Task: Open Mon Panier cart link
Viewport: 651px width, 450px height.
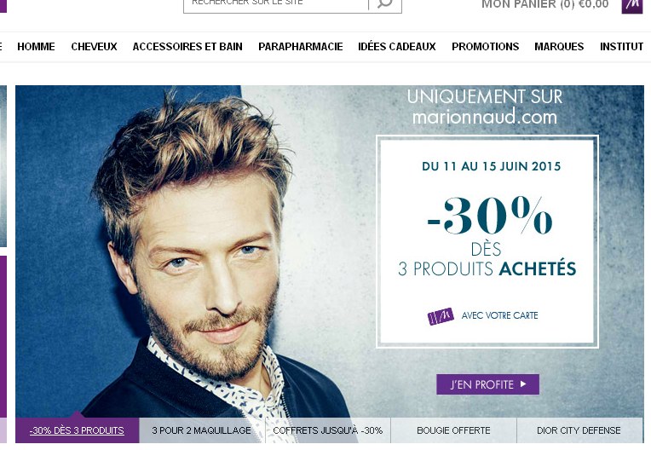Action: coord(544,4)
